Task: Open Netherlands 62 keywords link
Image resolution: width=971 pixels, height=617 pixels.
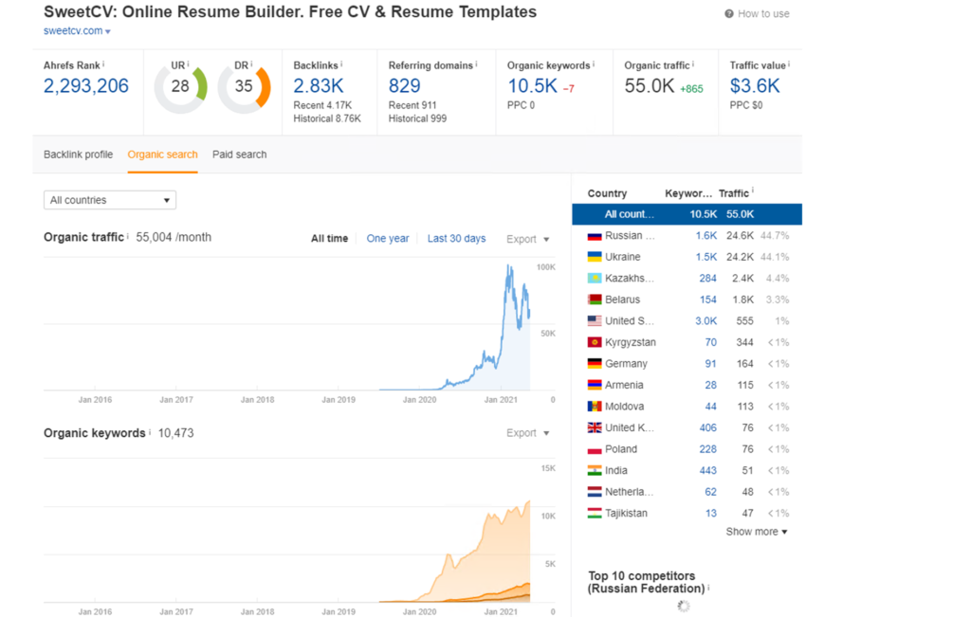Action: point(711,492)
